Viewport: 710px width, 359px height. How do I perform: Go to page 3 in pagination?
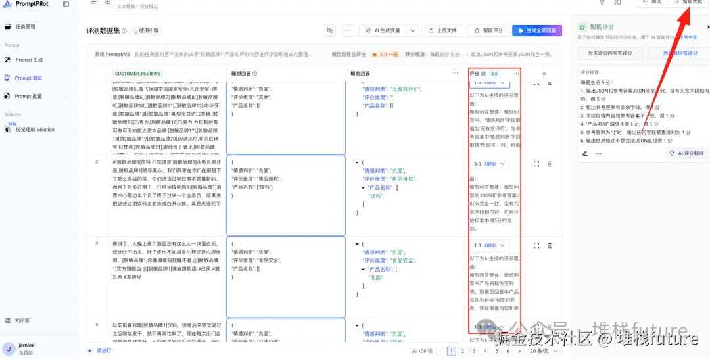coord(473,351)
